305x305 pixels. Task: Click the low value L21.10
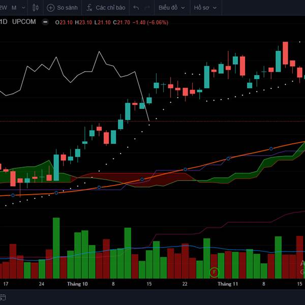pos(103,22)
